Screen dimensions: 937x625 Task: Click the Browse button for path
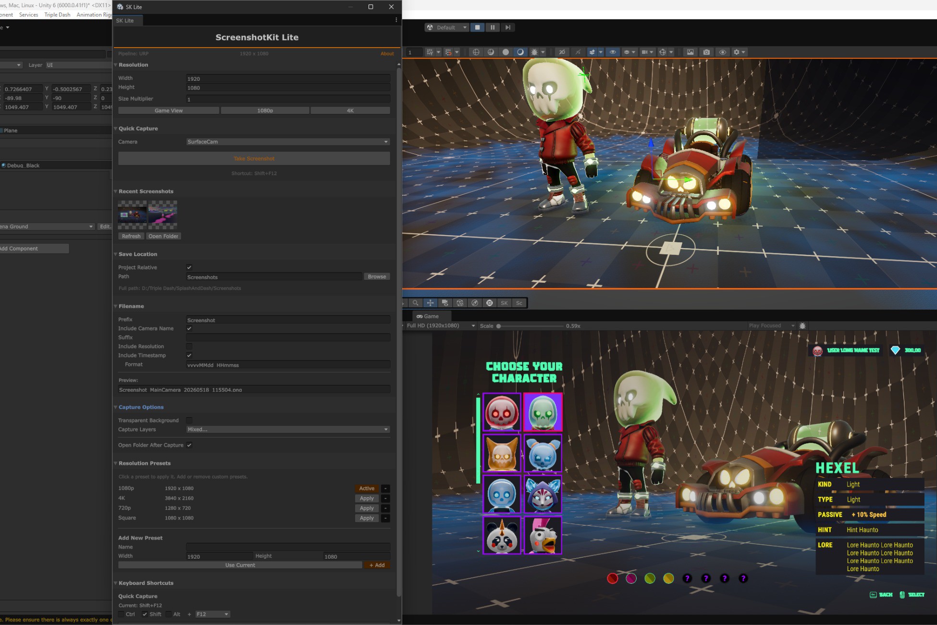click(377, 276)
